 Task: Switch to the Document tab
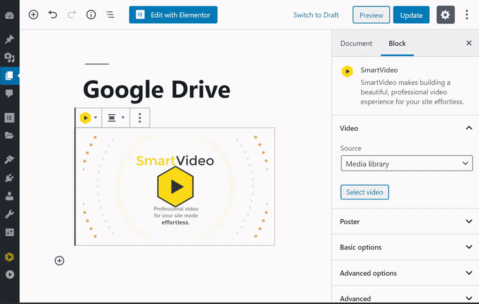coord(356,44)
